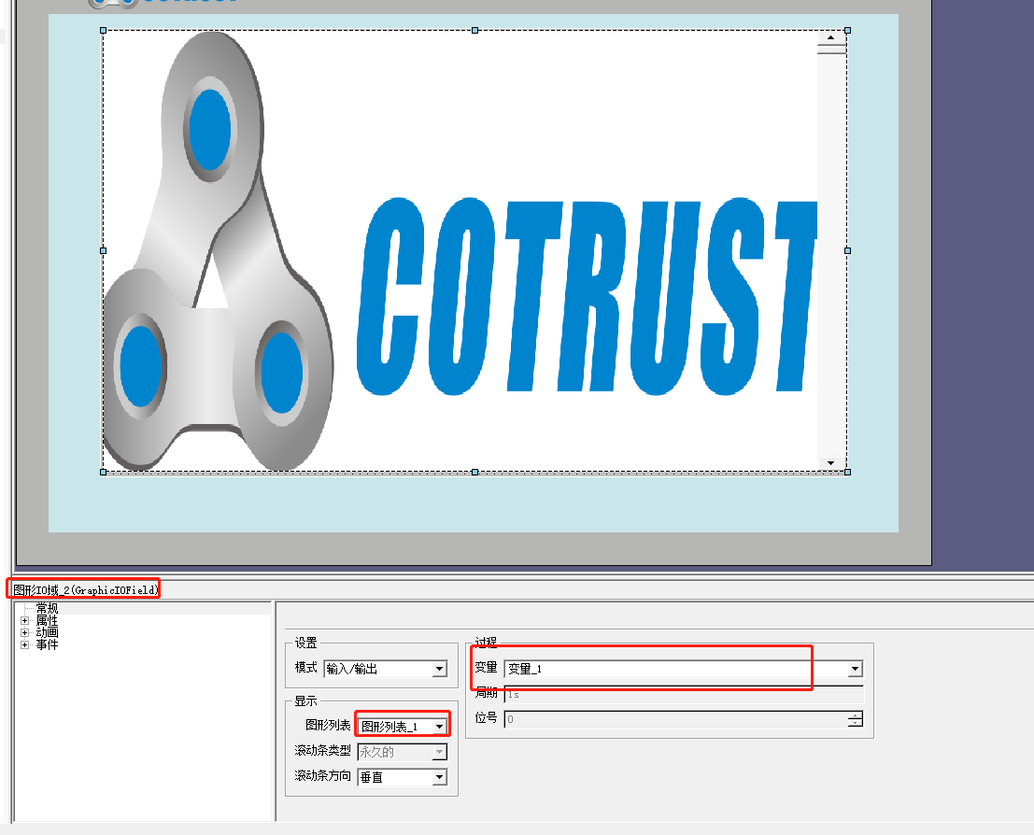The image size is (1034, 835).
Task: Select 属性 label in the property tree
Action: 47,620
